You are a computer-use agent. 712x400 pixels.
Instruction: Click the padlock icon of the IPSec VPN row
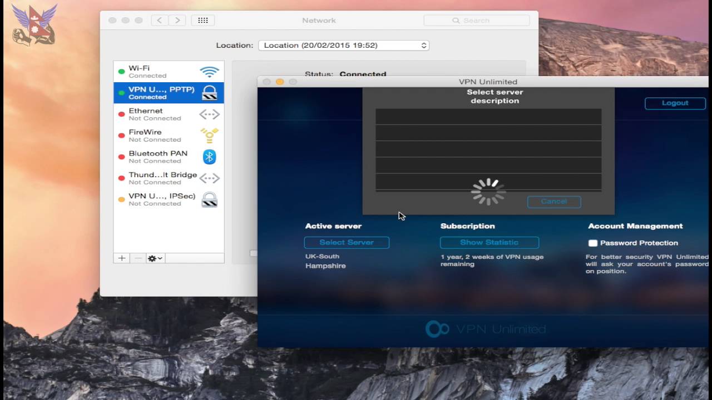tap(209, 199)
